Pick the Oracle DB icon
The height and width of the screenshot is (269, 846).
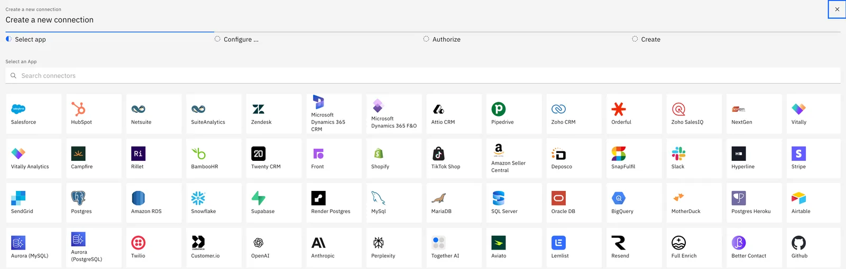559,198
